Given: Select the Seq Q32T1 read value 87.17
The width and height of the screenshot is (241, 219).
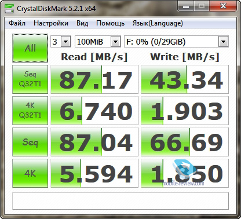Looking at the screenshot, I should tap(94, 79).
